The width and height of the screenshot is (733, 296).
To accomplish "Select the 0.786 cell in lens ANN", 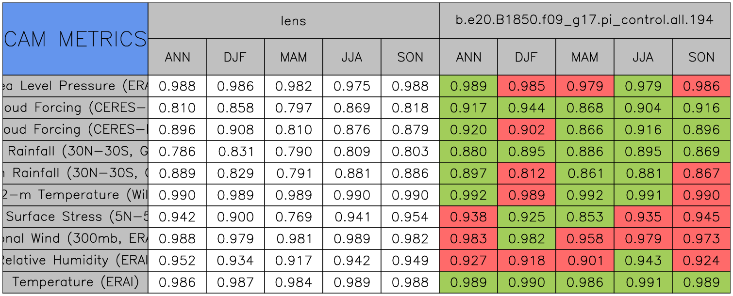I will coord(177,152).
